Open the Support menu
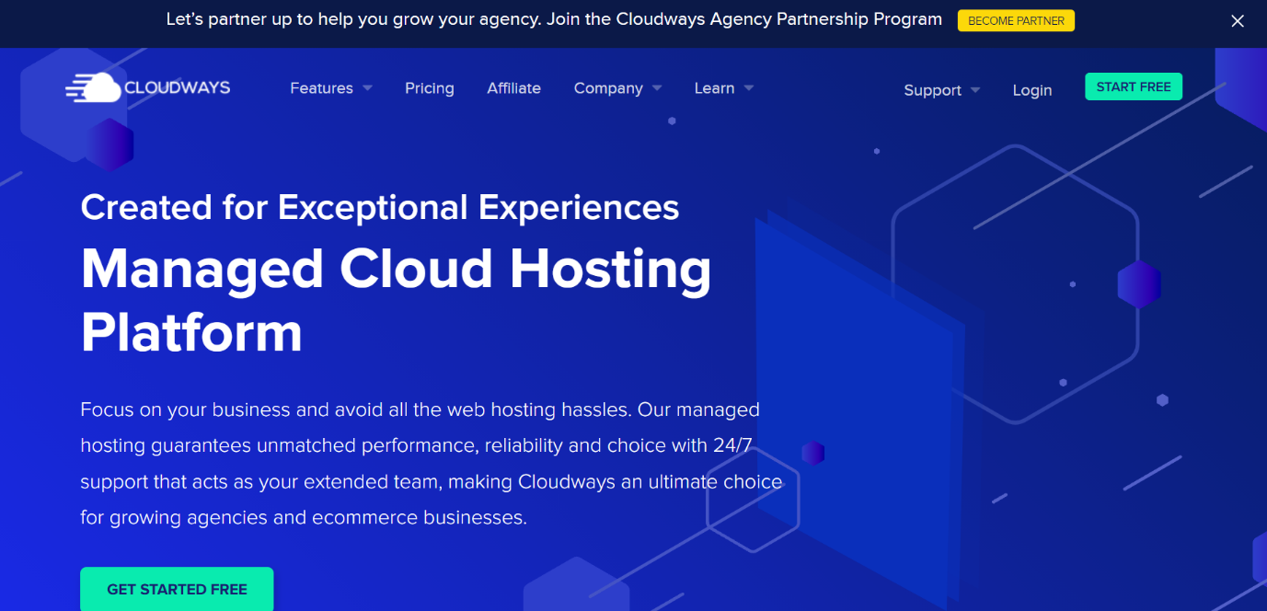 tap(932, 90)
